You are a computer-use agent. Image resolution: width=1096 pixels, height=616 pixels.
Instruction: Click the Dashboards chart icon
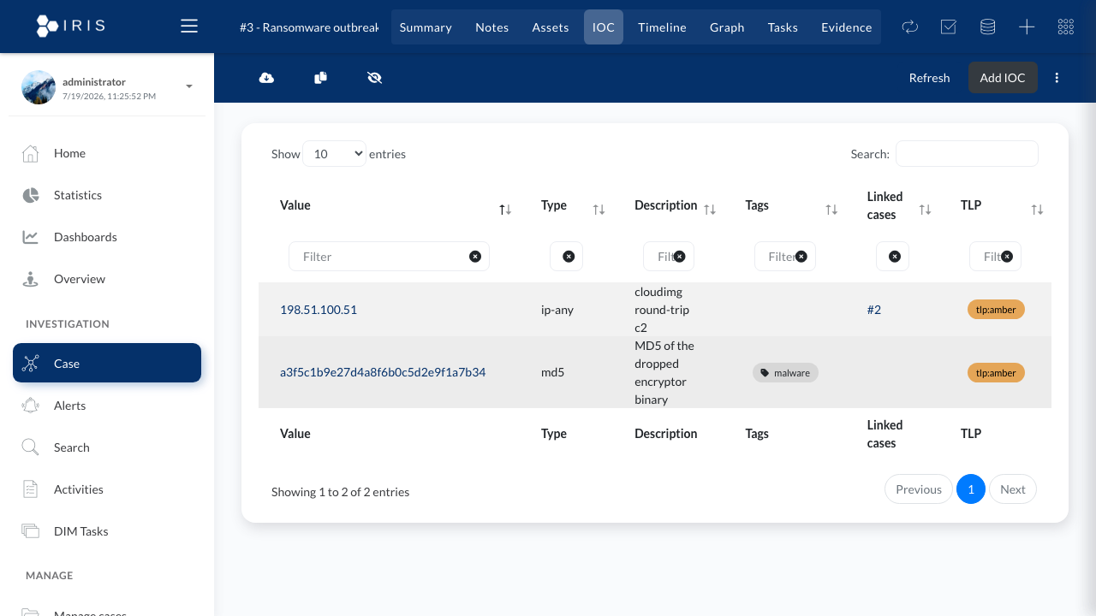(30, 237)
